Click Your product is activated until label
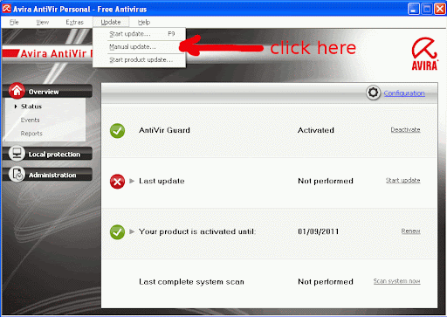Image resolution: width=447 pixels, height=317 pixels. 197,231
